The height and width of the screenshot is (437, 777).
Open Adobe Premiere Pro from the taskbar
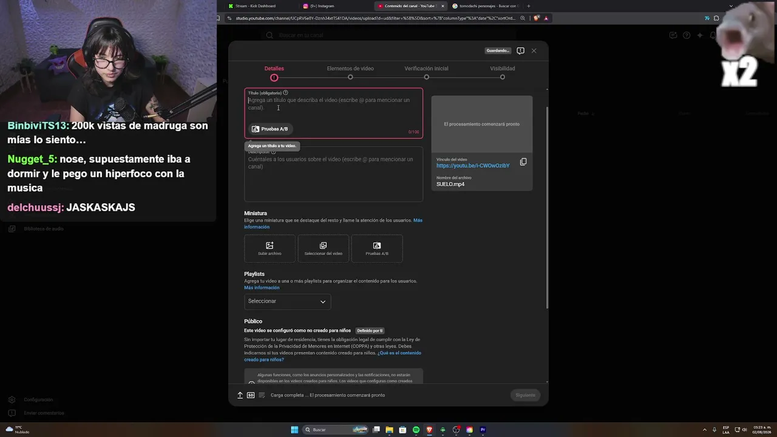click(483, 430)
